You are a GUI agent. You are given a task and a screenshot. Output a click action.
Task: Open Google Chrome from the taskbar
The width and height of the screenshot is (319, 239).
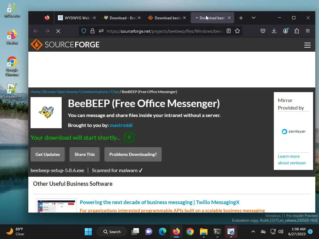point(190,232)
